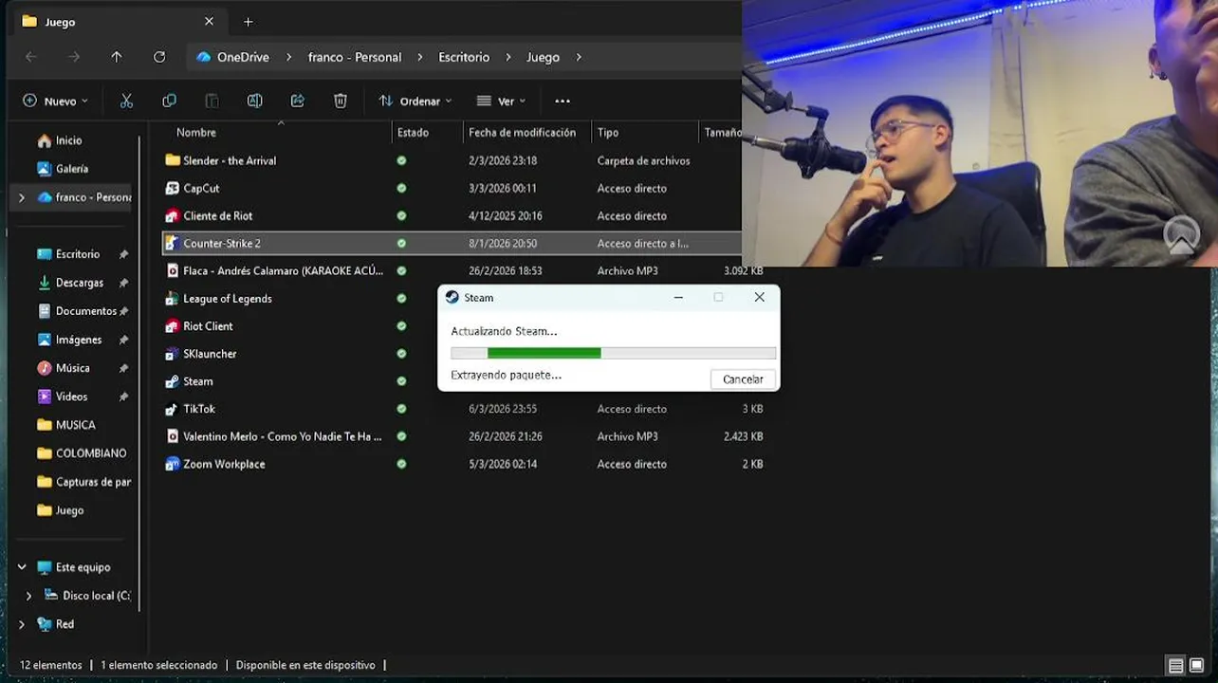
Task: Click the Delete trash icon
Action: 341,102
